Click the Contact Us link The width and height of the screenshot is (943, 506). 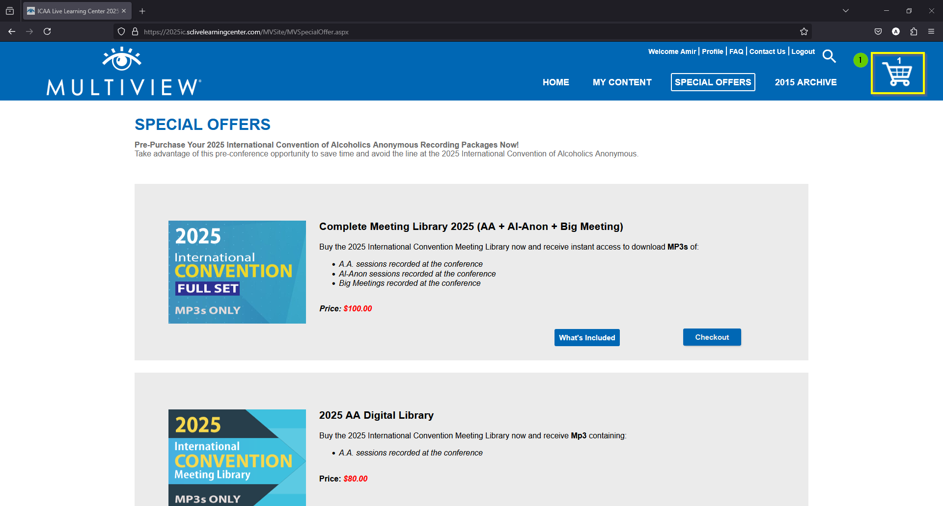[x=767, y=51]
